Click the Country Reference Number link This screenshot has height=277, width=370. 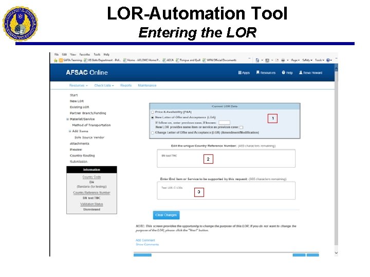click(x=91, y=192)
